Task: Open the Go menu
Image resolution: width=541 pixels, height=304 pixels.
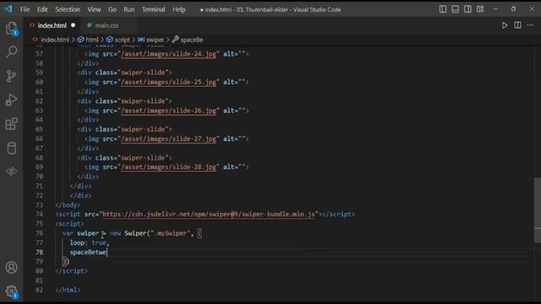Action: click(112, 9)
